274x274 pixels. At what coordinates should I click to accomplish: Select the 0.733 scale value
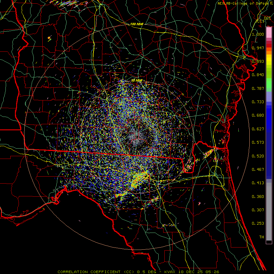[x=258, y=102]
